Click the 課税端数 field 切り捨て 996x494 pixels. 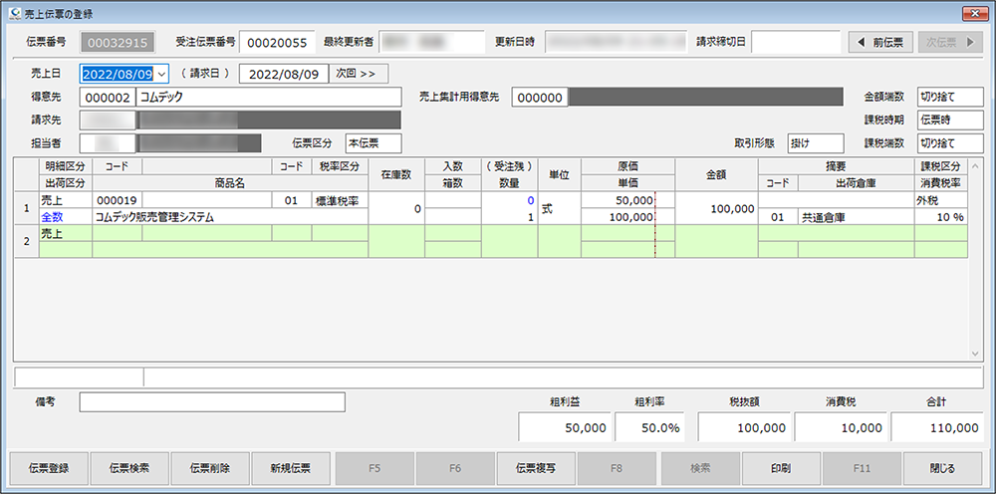[950, 142]
